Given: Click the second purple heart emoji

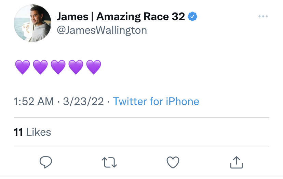Looking at the screenshot, I should pyautogui.click(x=40, y=67).
